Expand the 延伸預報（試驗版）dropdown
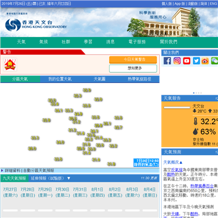The image size is (218, 218). (50, 178)
